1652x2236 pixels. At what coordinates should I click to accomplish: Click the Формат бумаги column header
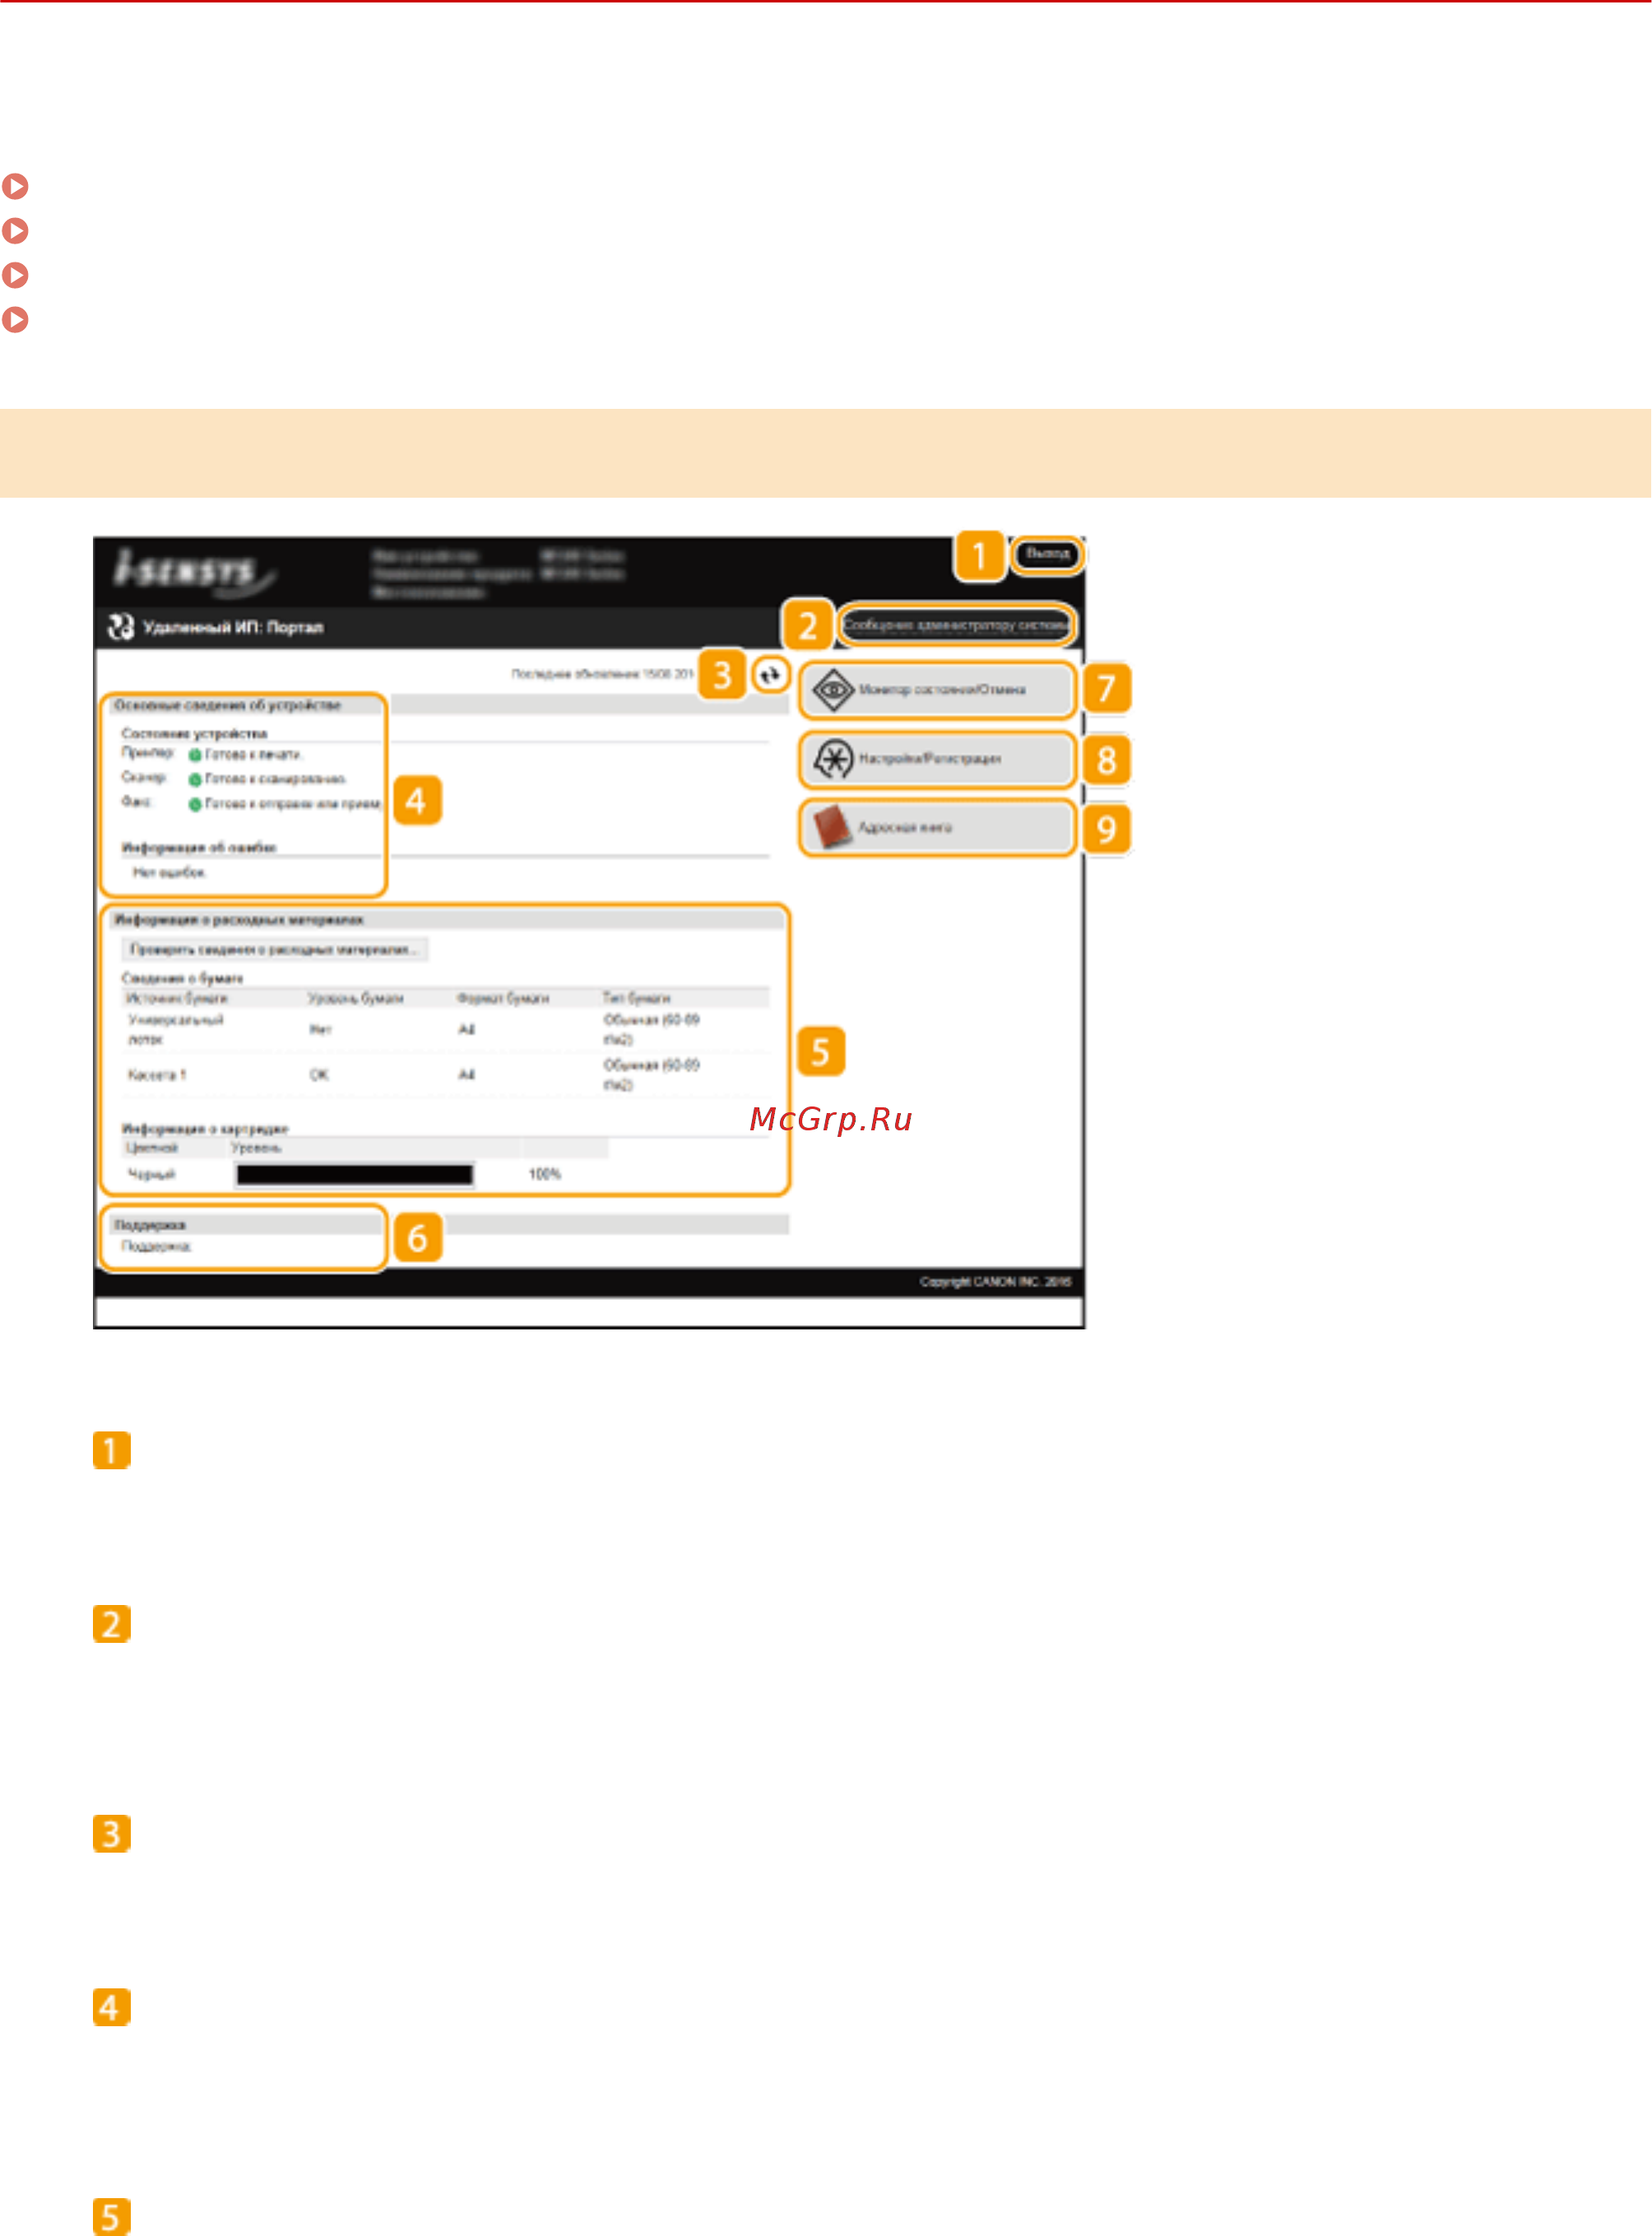coord(503,998)
